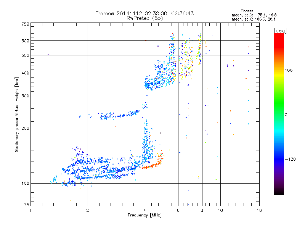Click the x-axis label 'Frequency [MHz]'

(144, 215)
